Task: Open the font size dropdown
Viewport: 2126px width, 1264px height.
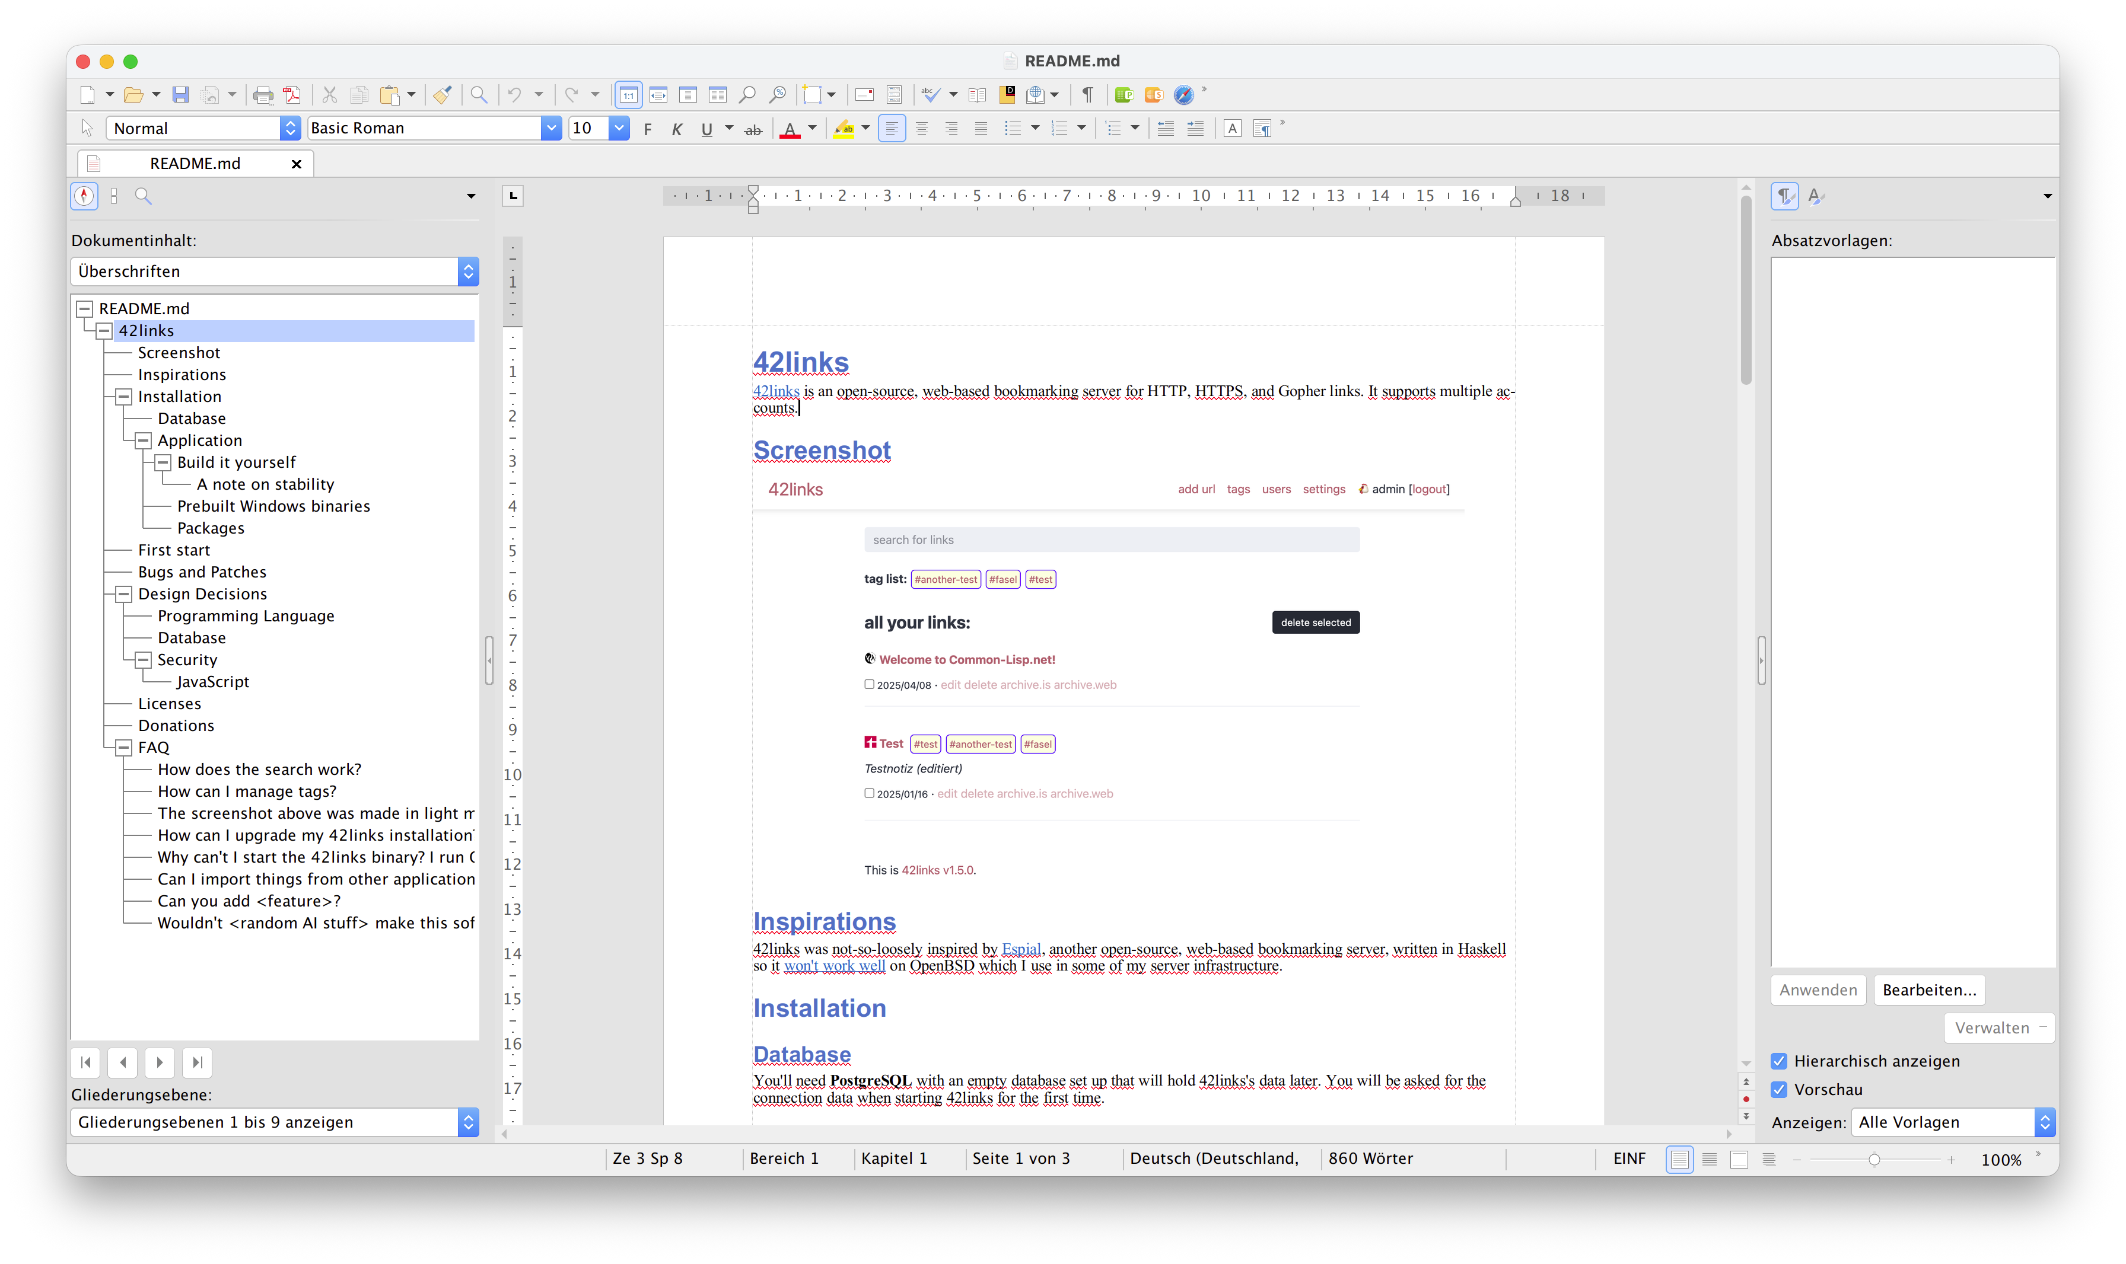Action: tap(619, 129)
